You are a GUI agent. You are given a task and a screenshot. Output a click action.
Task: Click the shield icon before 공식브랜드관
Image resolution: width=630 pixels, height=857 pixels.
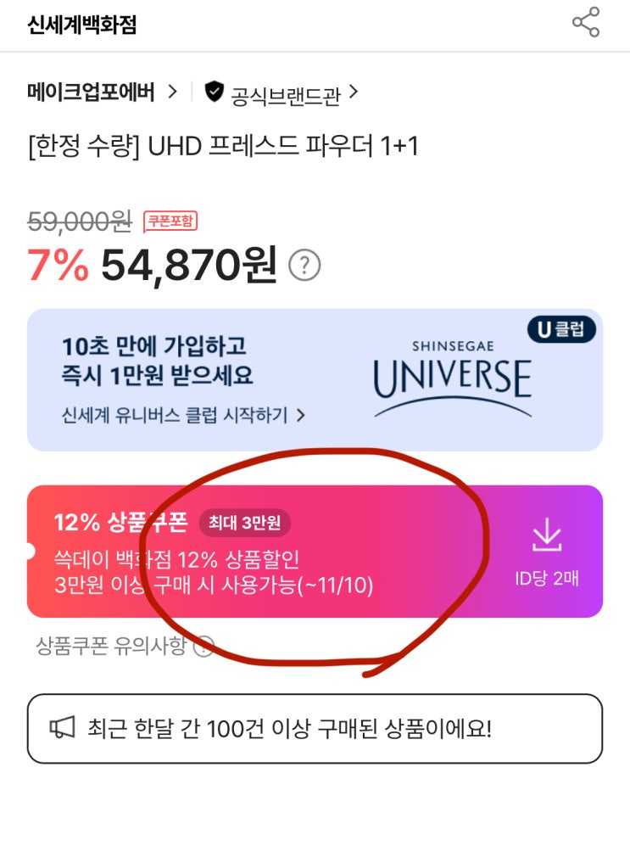(x=215, y=92)
